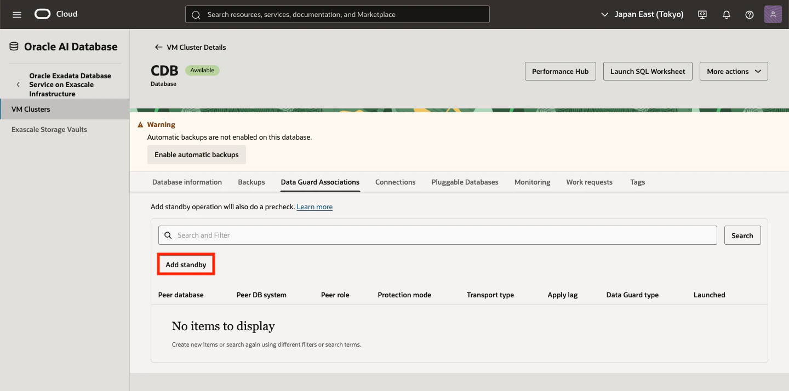
Task: Open the Monitoring tab
Action: pos(532,182)
